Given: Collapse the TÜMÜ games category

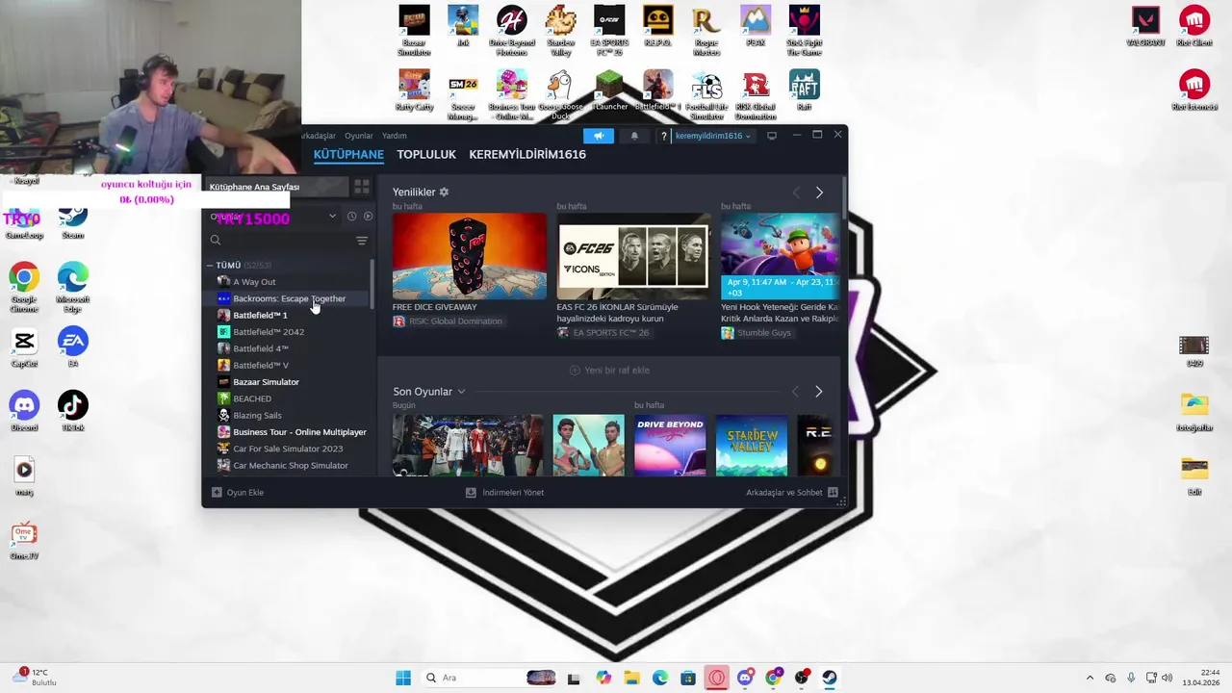Looking at the screenshot, I should pyautogui.click(x=210, y=265).
